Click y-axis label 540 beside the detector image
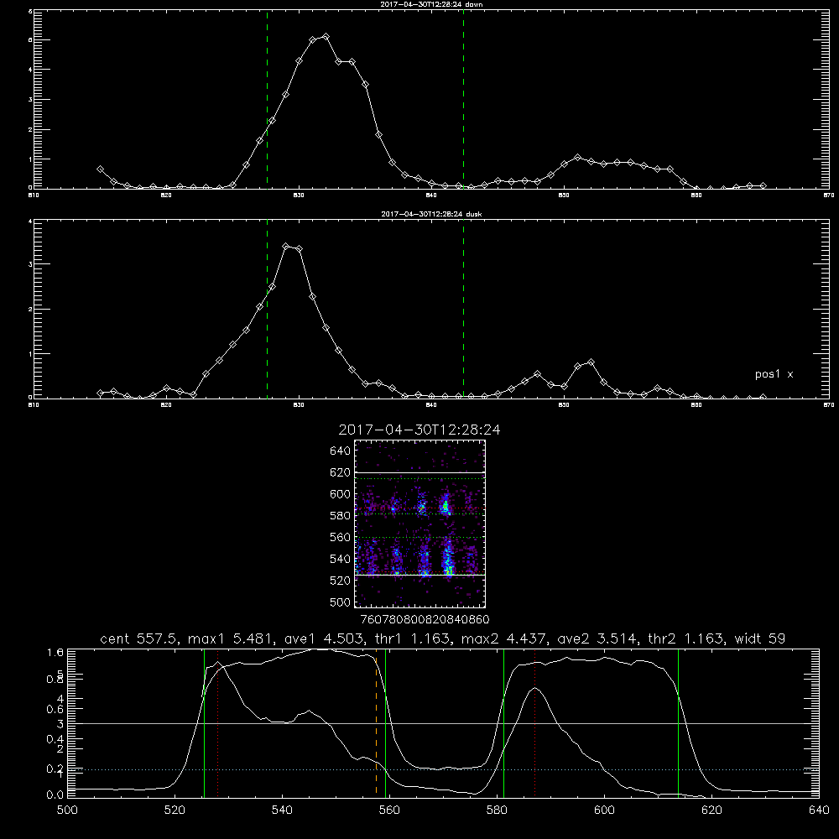The image size is (839, 839). coord(340,559)
